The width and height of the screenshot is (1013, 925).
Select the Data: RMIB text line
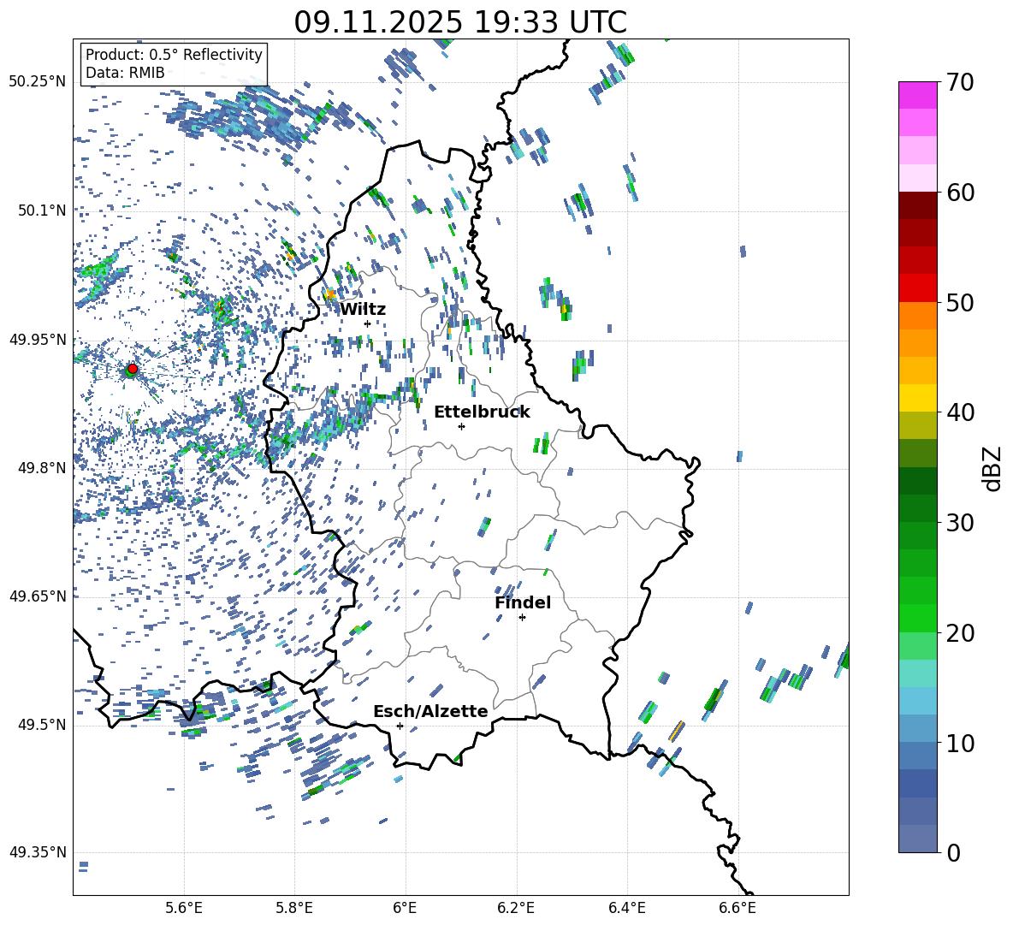[x=125, y=73]
